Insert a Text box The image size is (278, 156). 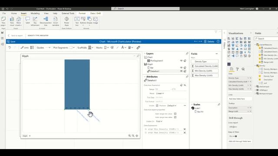pyautogui.click(x=77, y=21)
